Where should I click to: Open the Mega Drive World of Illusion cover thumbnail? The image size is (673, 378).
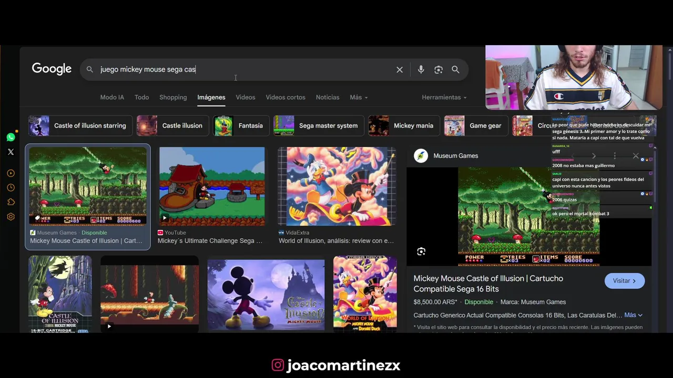click(x=365, y=294)
